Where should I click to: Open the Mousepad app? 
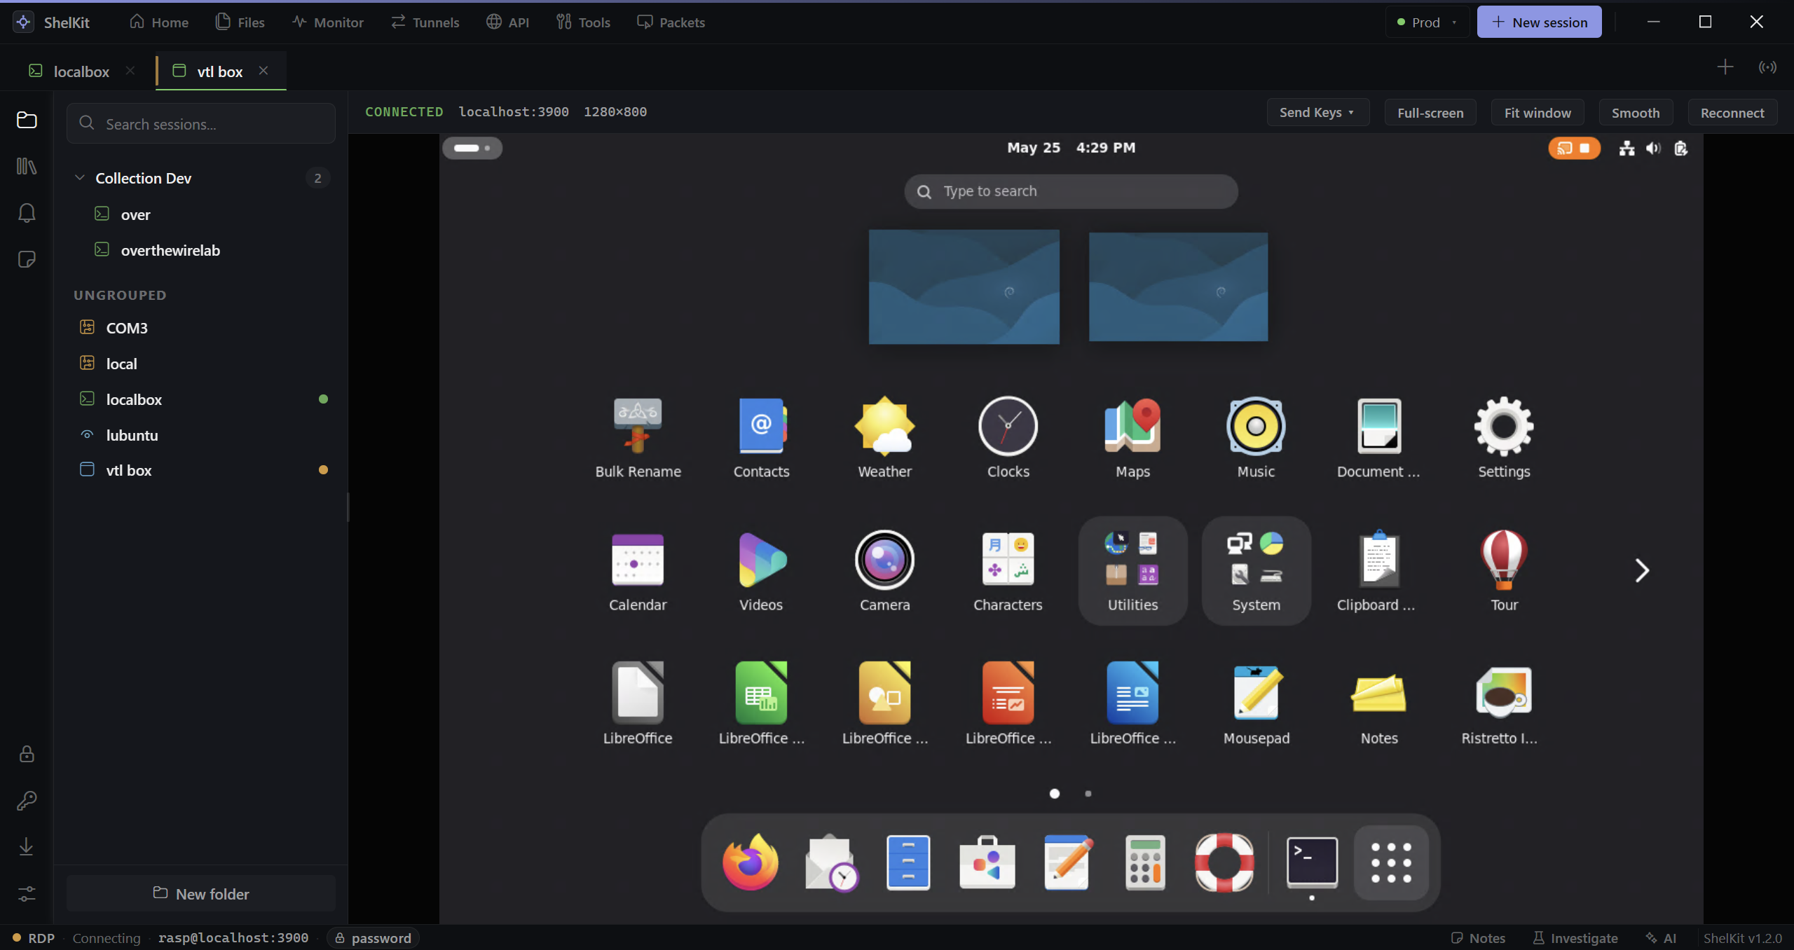(x=1256, y=704)
